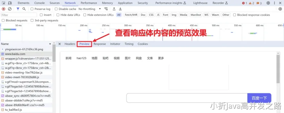Screen dimensions: 284x113
Task: Switch to the Elements tab
Action: (x=23, y=3)
